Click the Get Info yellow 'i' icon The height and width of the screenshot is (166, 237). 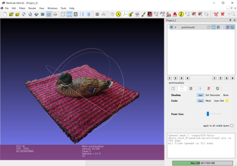(x=181, y=14)
